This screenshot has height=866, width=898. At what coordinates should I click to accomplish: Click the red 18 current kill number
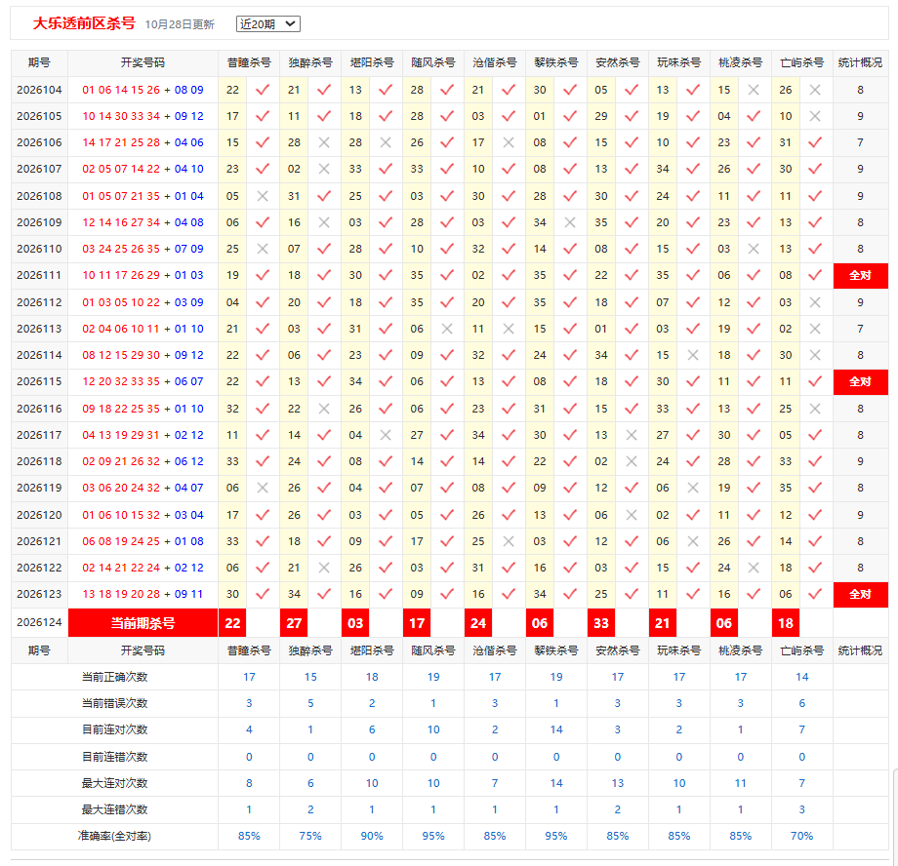coord(786,623)
